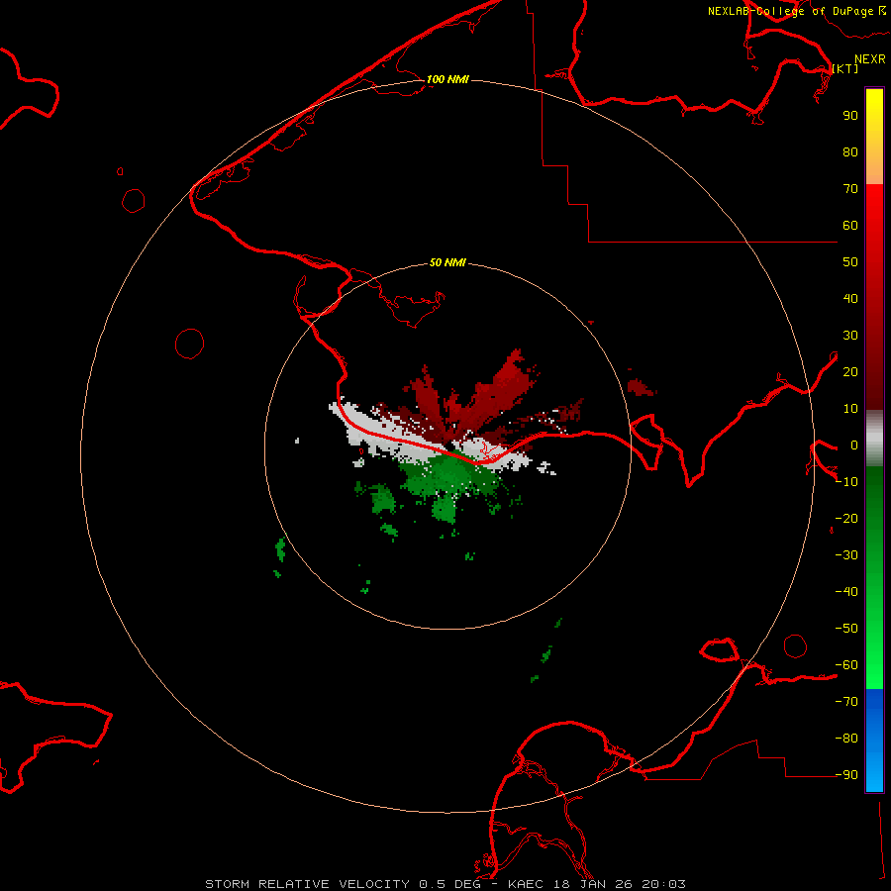
Task: Click the -30 value on the velocity scale
Action: (846, 555)
